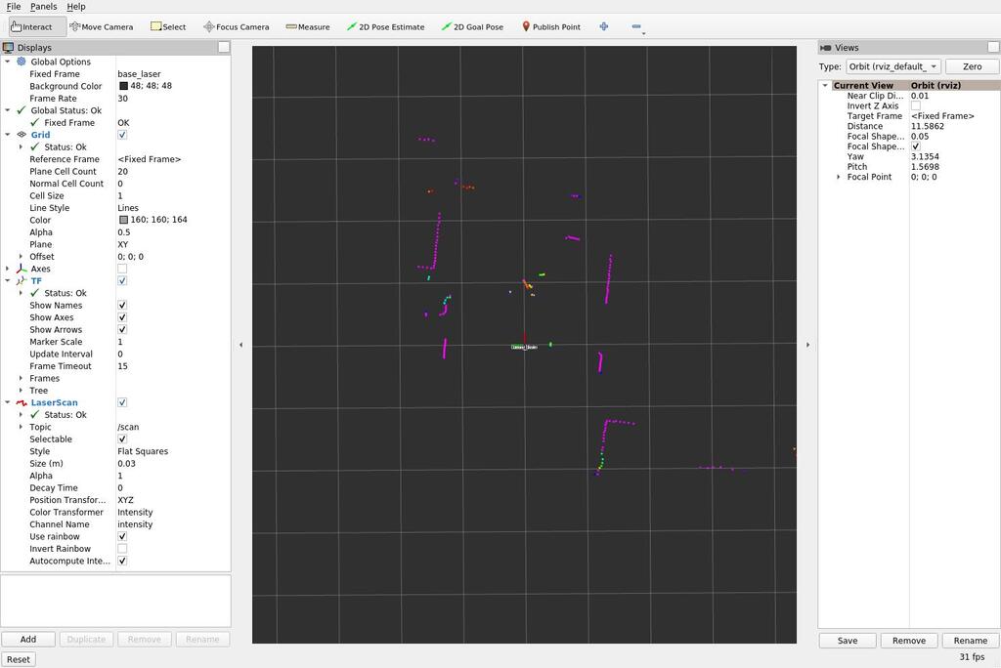1001x668 pixels.
Task: Uncheck Show Arrows
Action: tap(122, 329)
